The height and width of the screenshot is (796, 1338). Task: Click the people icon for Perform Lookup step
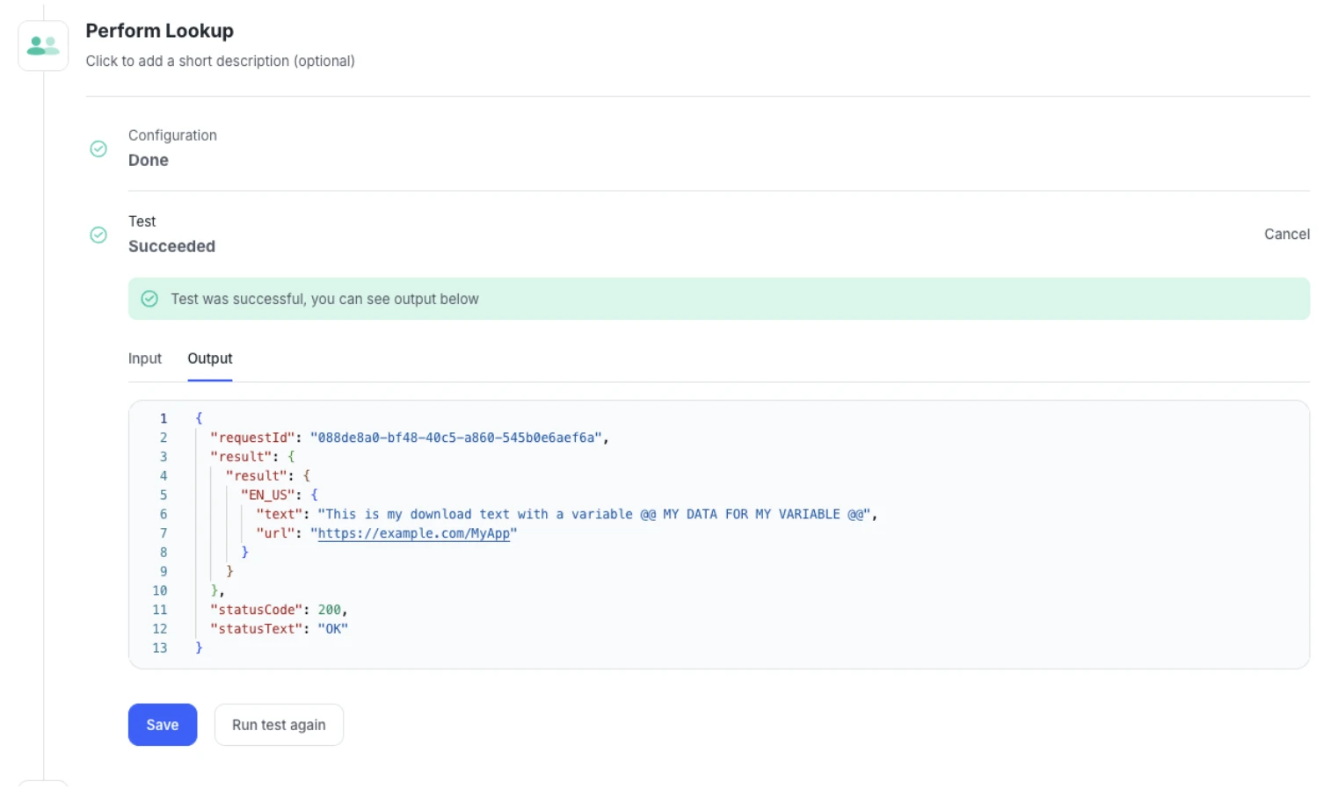tap(43, 46)
